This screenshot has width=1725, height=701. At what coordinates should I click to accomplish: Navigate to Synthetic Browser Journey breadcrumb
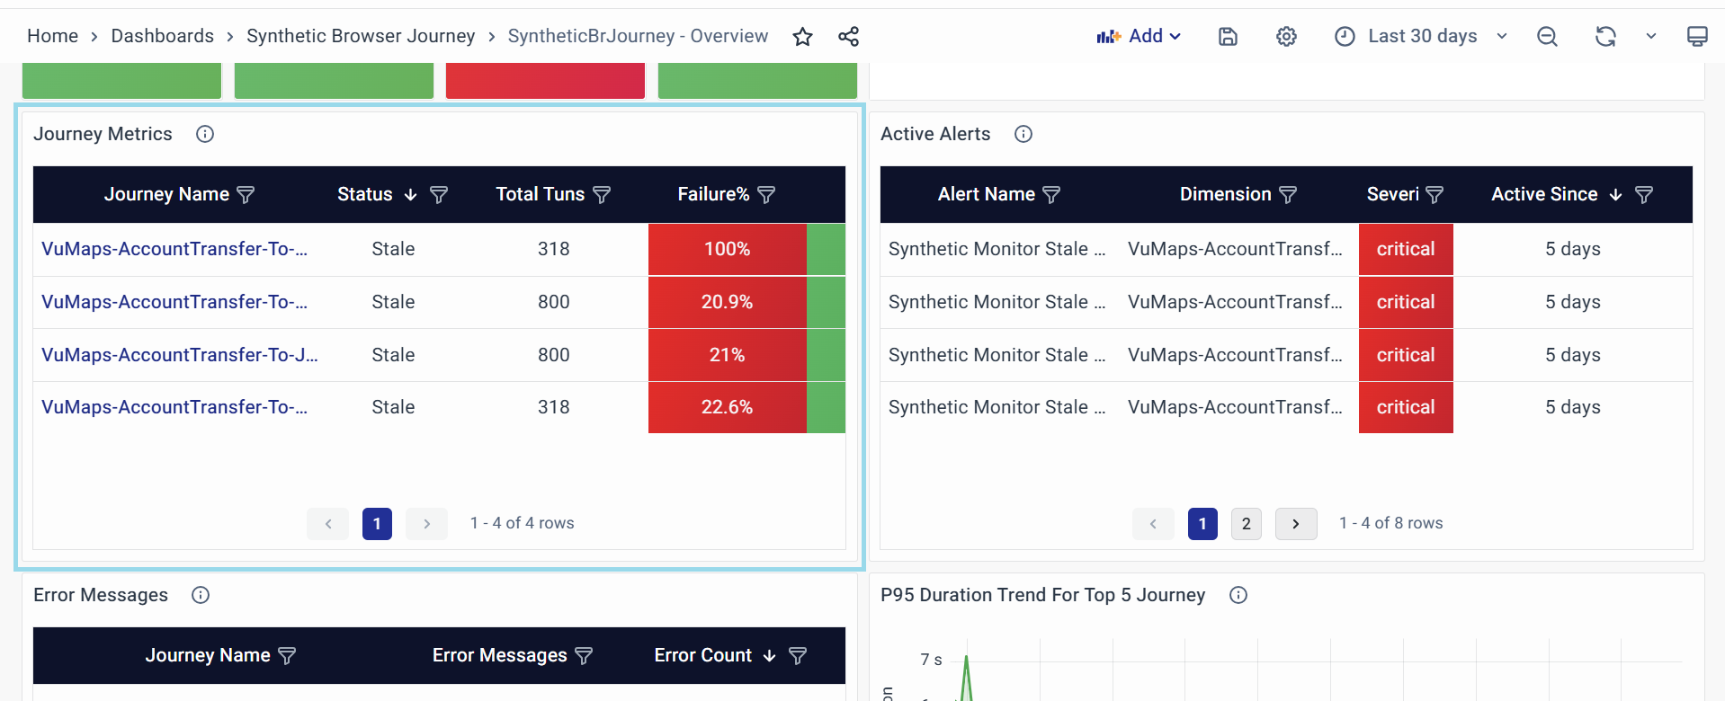360,37
